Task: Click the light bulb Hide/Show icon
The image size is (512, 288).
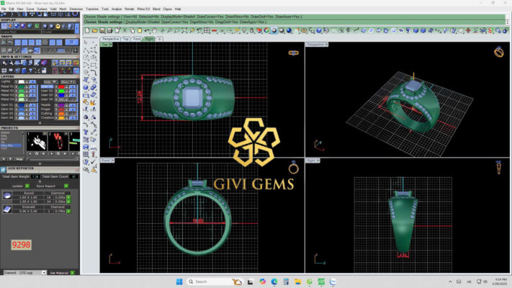Action: pyautogui.click(x=244, y=30)
